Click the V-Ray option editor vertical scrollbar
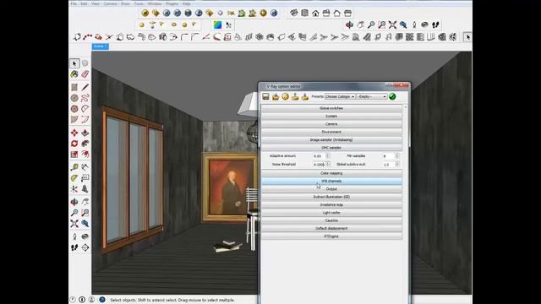Screen dimensions: 541x304 tap(406, 204)
